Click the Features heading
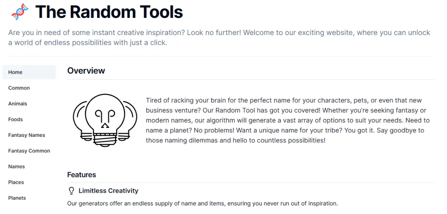The height and width of the screenshot is (214, 447). coord(82,175)
